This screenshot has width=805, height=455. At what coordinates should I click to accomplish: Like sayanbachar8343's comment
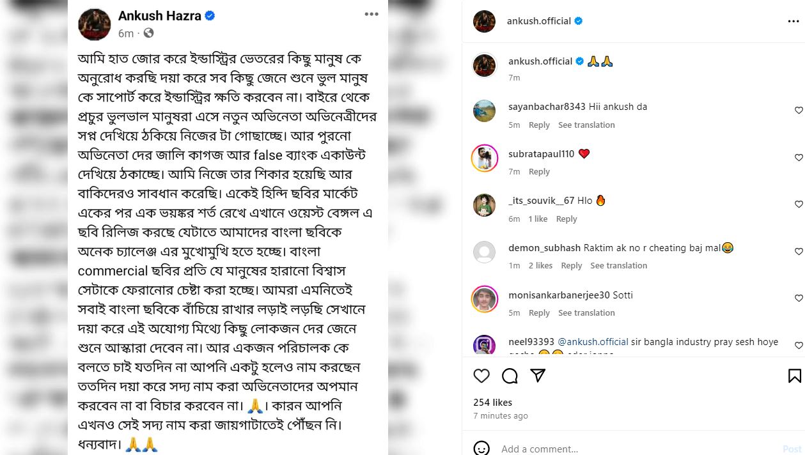tap(799, 111)
